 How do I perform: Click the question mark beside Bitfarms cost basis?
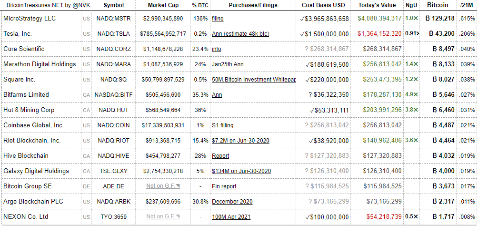click(x=310, y=95)
